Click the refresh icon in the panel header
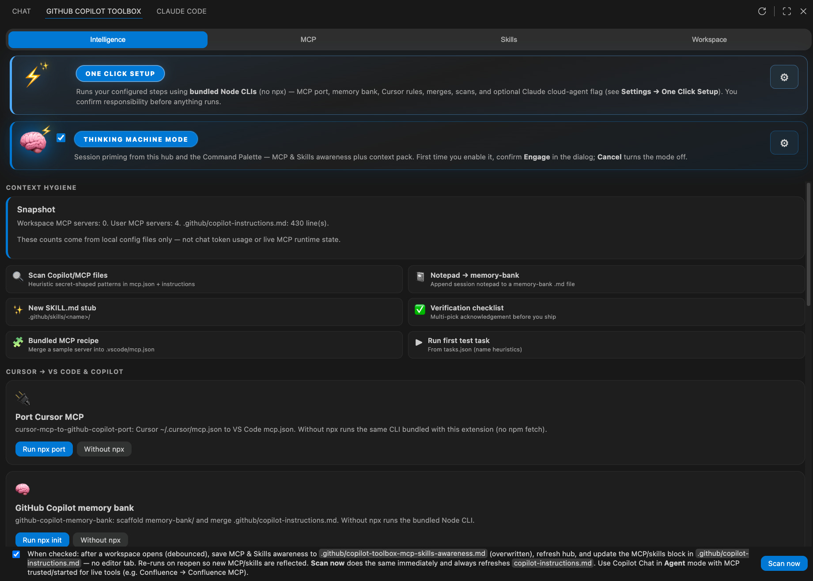813x581 pixels. [x=762, y=11]
